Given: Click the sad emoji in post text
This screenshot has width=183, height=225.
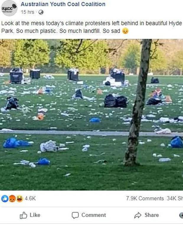Looking at the screenshot, I should (x=125, y=31).
